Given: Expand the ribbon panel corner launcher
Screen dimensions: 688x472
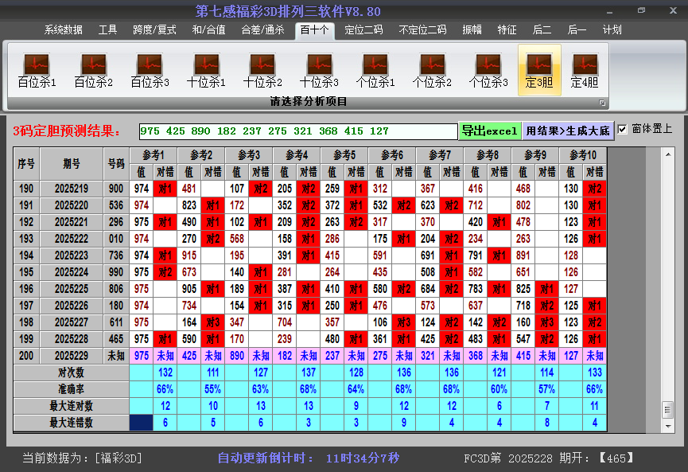Looking at the screenshot, I should pyautogui.click(x=602, y=103).
